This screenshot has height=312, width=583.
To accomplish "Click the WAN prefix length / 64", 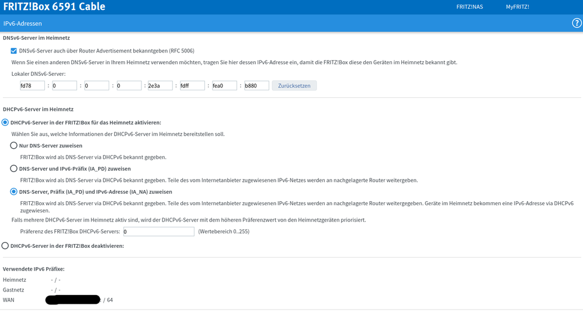I will click(x=108, y=300).
